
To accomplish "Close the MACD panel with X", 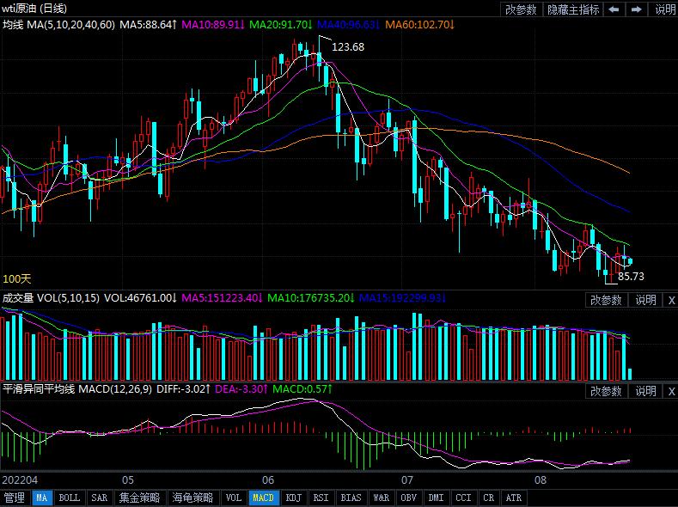I will tap(671, 391).
